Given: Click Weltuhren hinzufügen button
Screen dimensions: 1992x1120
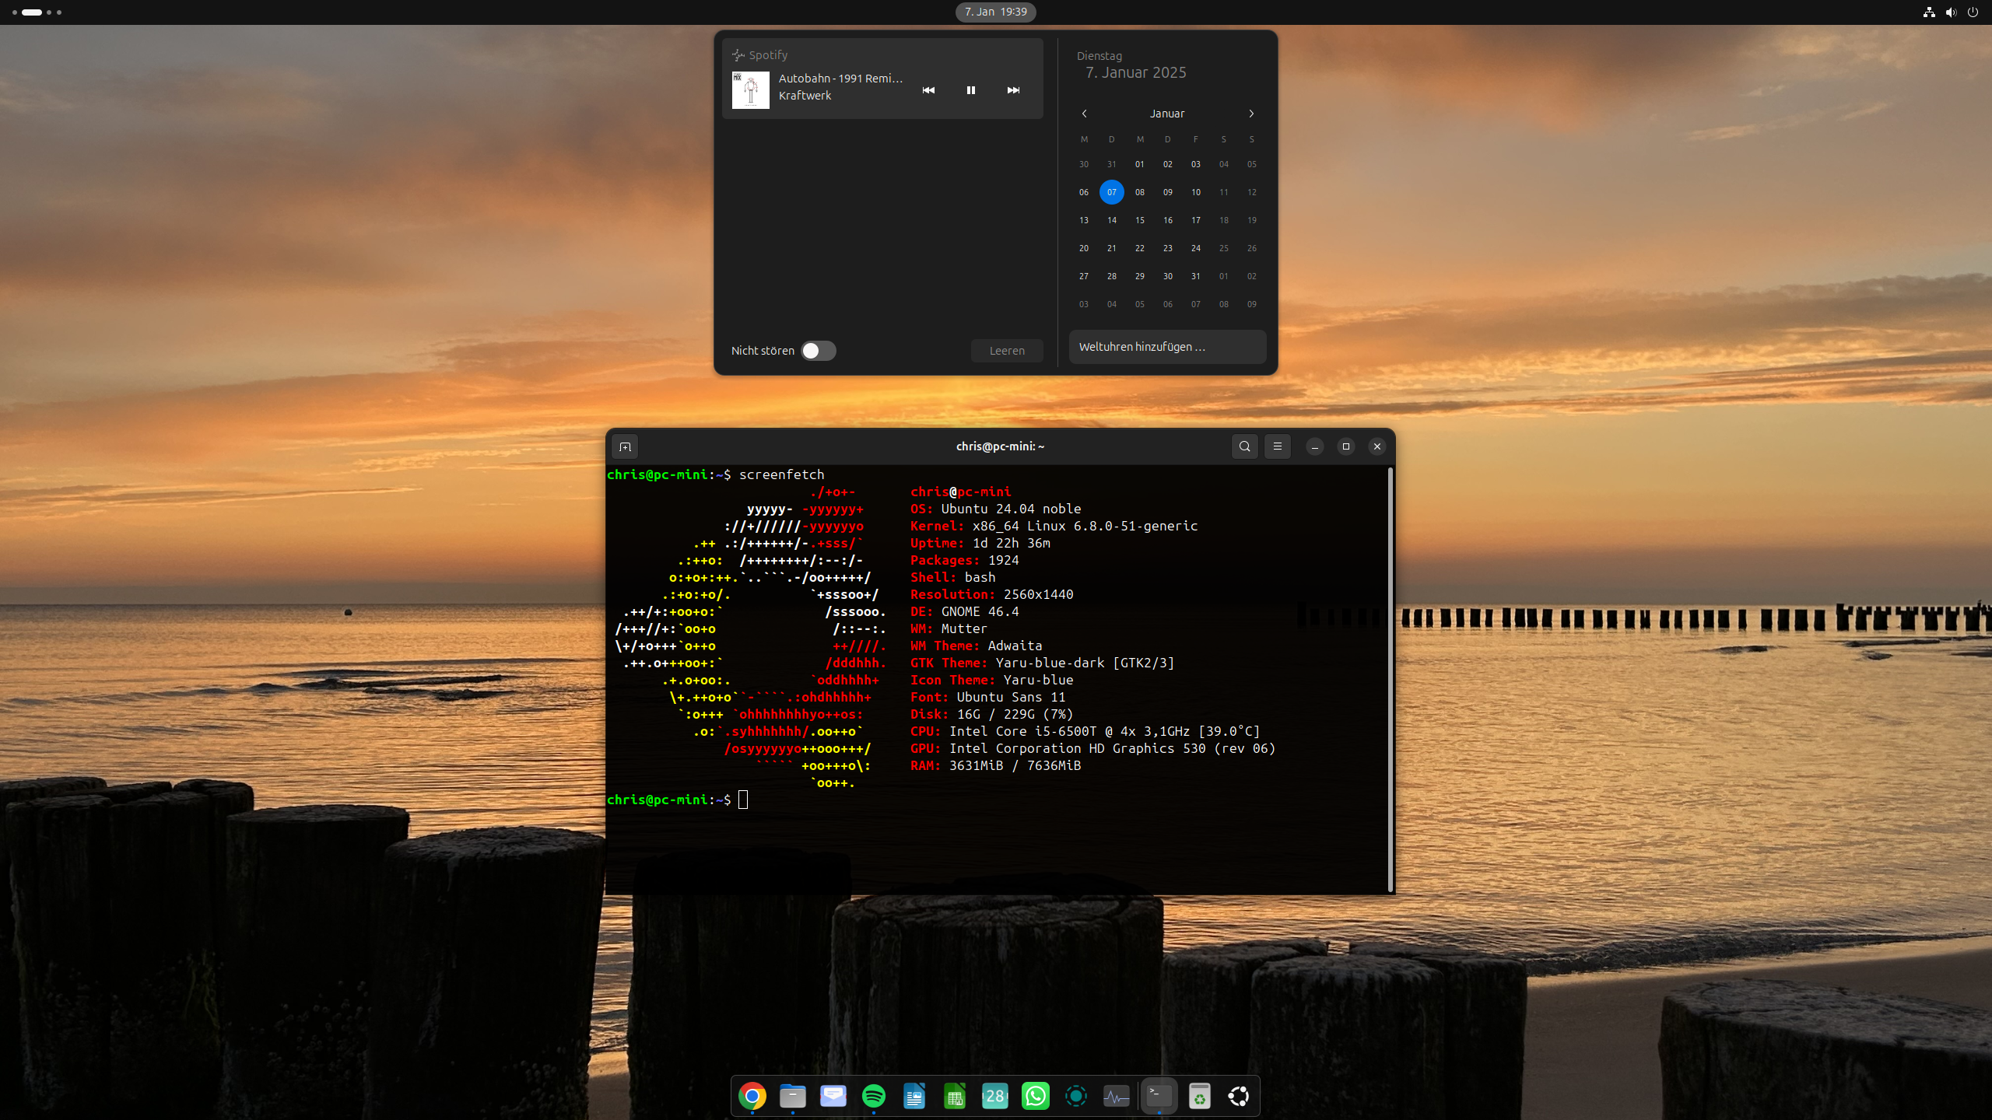Looking at the screenshot, I should 1166,347.
